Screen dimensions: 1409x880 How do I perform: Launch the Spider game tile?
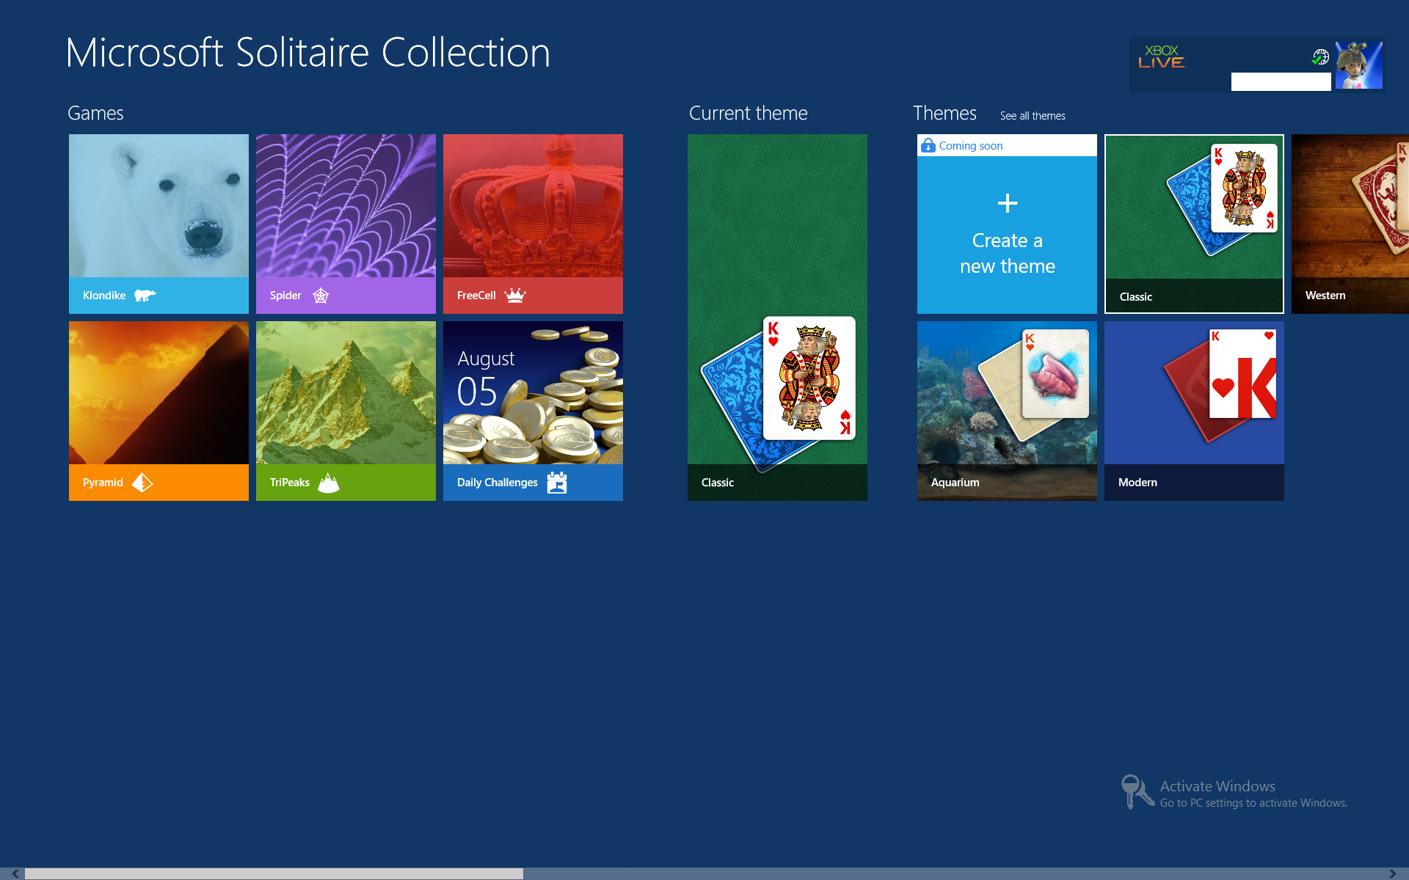click(346, 224)
